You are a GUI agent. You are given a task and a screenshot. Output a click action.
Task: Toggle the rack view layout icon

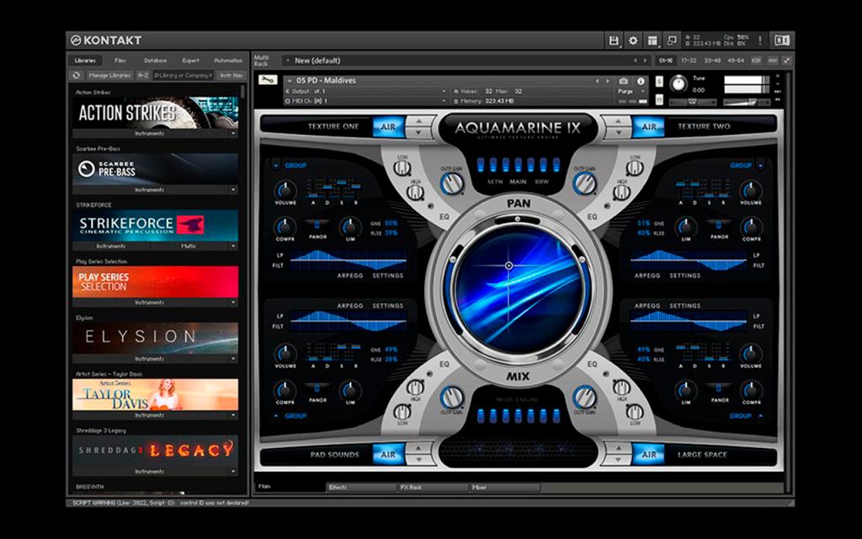(x=652, y=40)
